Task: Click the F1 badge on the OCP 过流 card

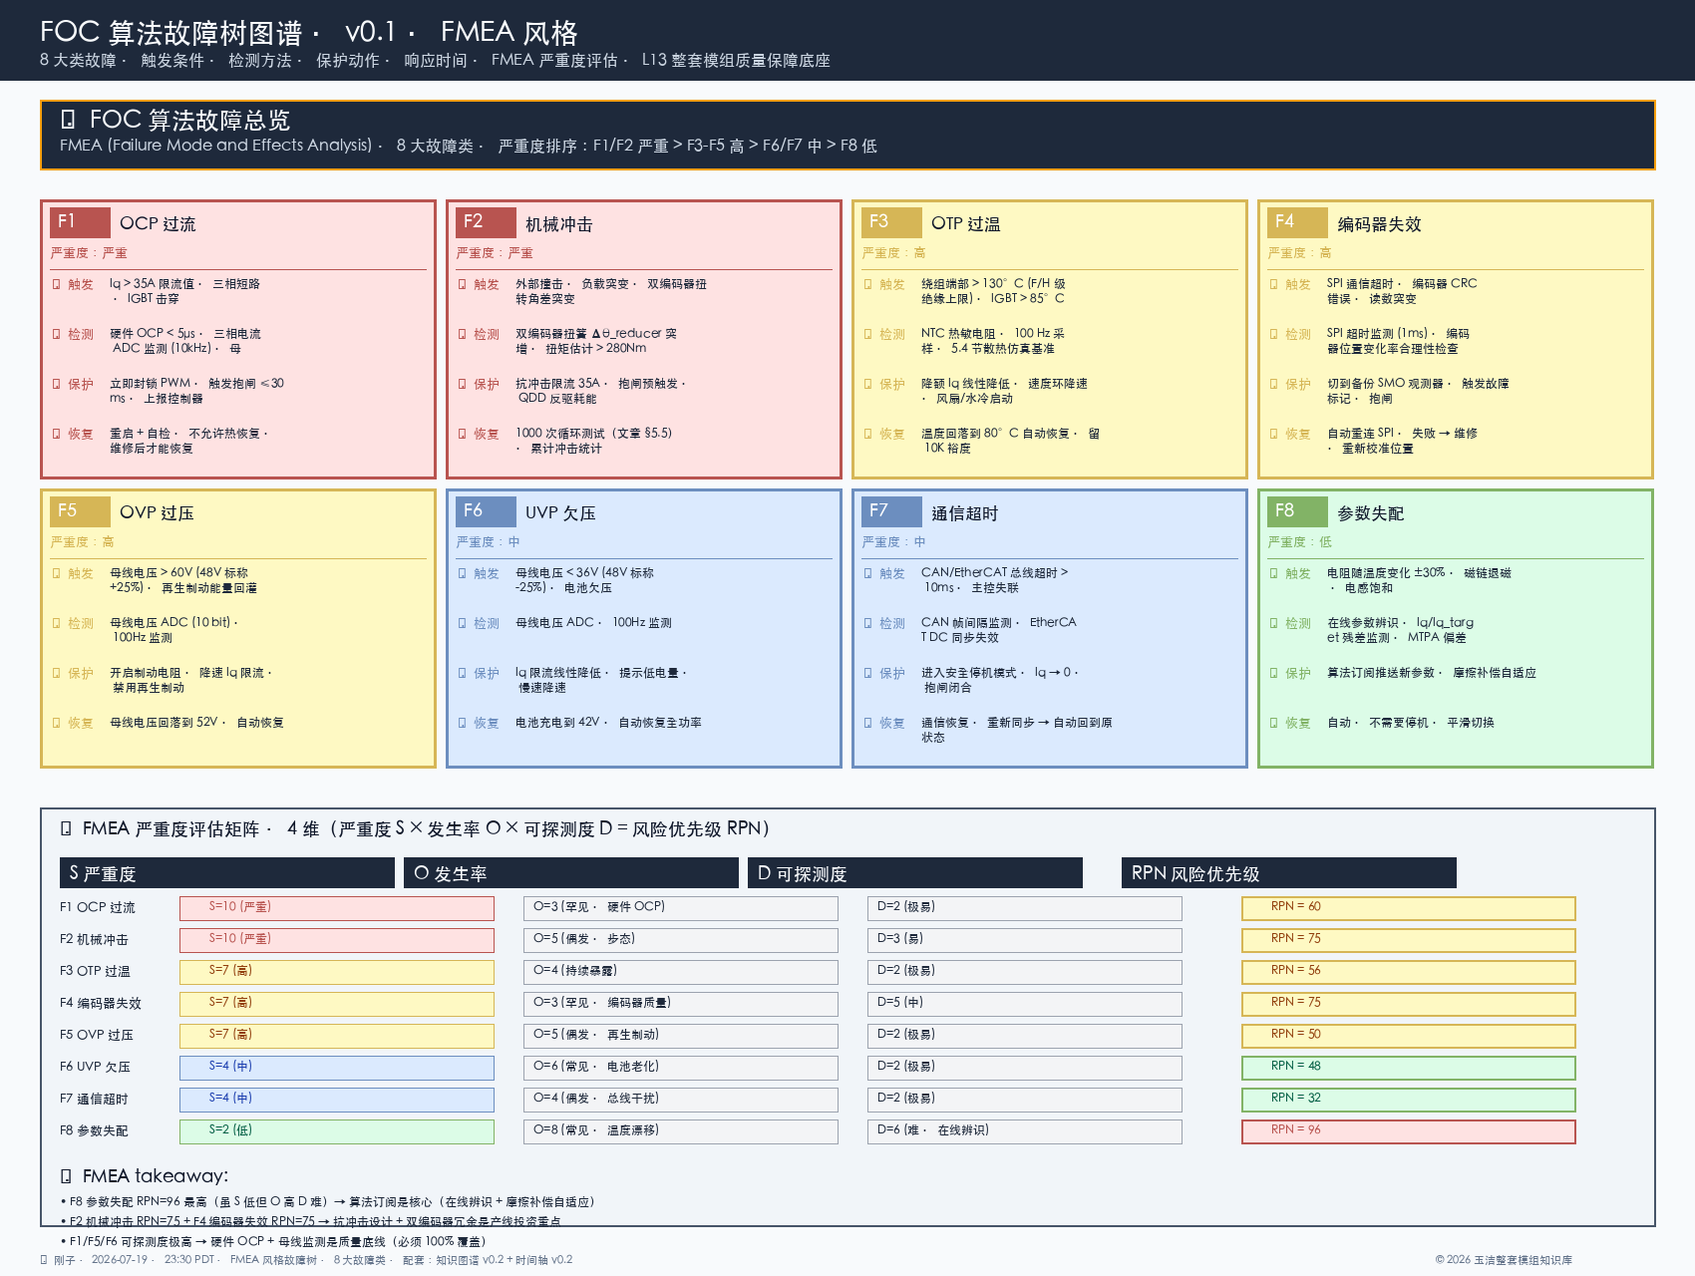Action: tap(80, 222)
